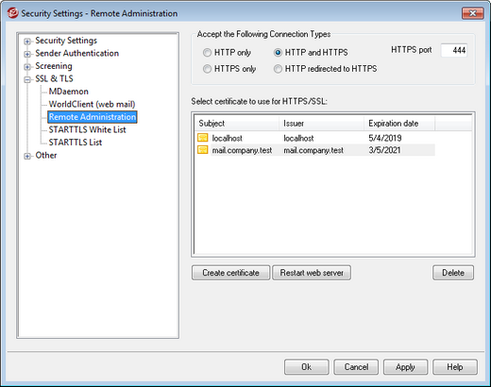
Task: Expand the Security Settings tree node
Action: click(x=27, y=42)
